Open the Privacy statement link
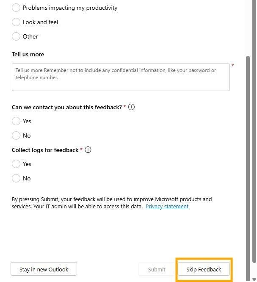This screenshot has height=282, width=257. [x=167, y=207]
